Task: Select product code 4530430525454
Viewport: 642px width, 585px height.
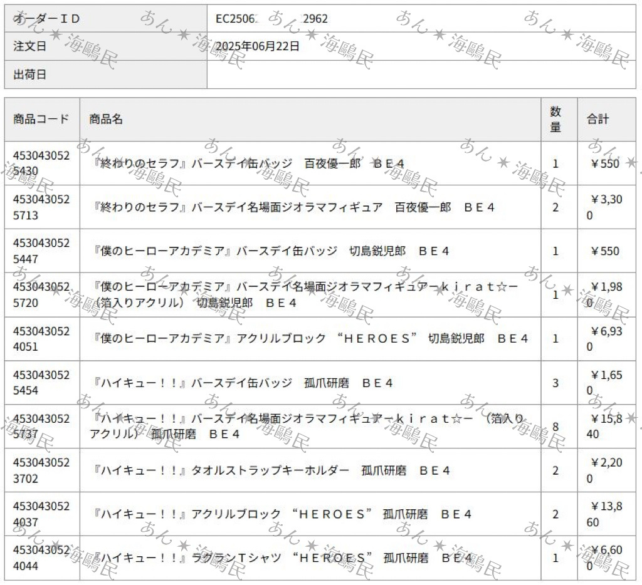Action: point(41,383)
